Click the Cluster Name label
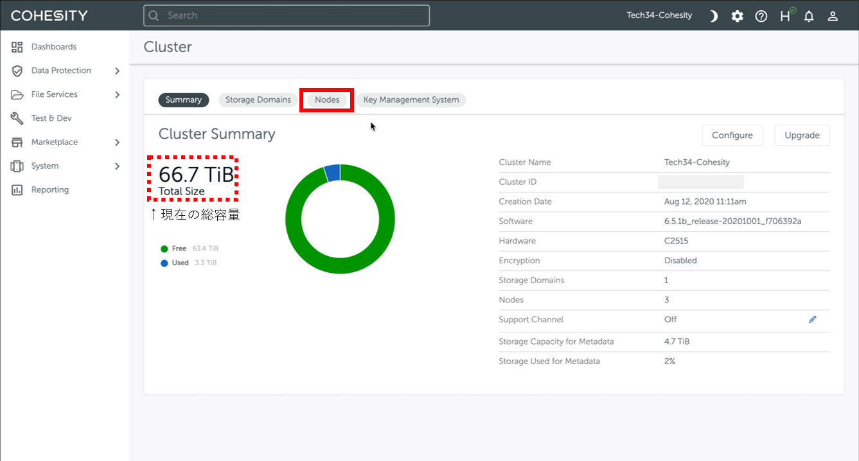The image size is (859, 461). tap(525, 162)
